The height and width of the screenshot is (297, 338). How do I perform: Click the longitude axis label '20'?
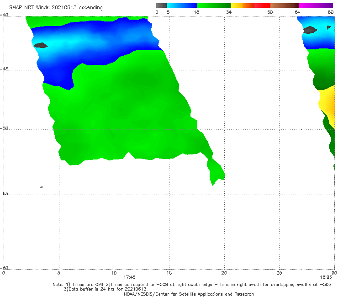tap(224, 273)
